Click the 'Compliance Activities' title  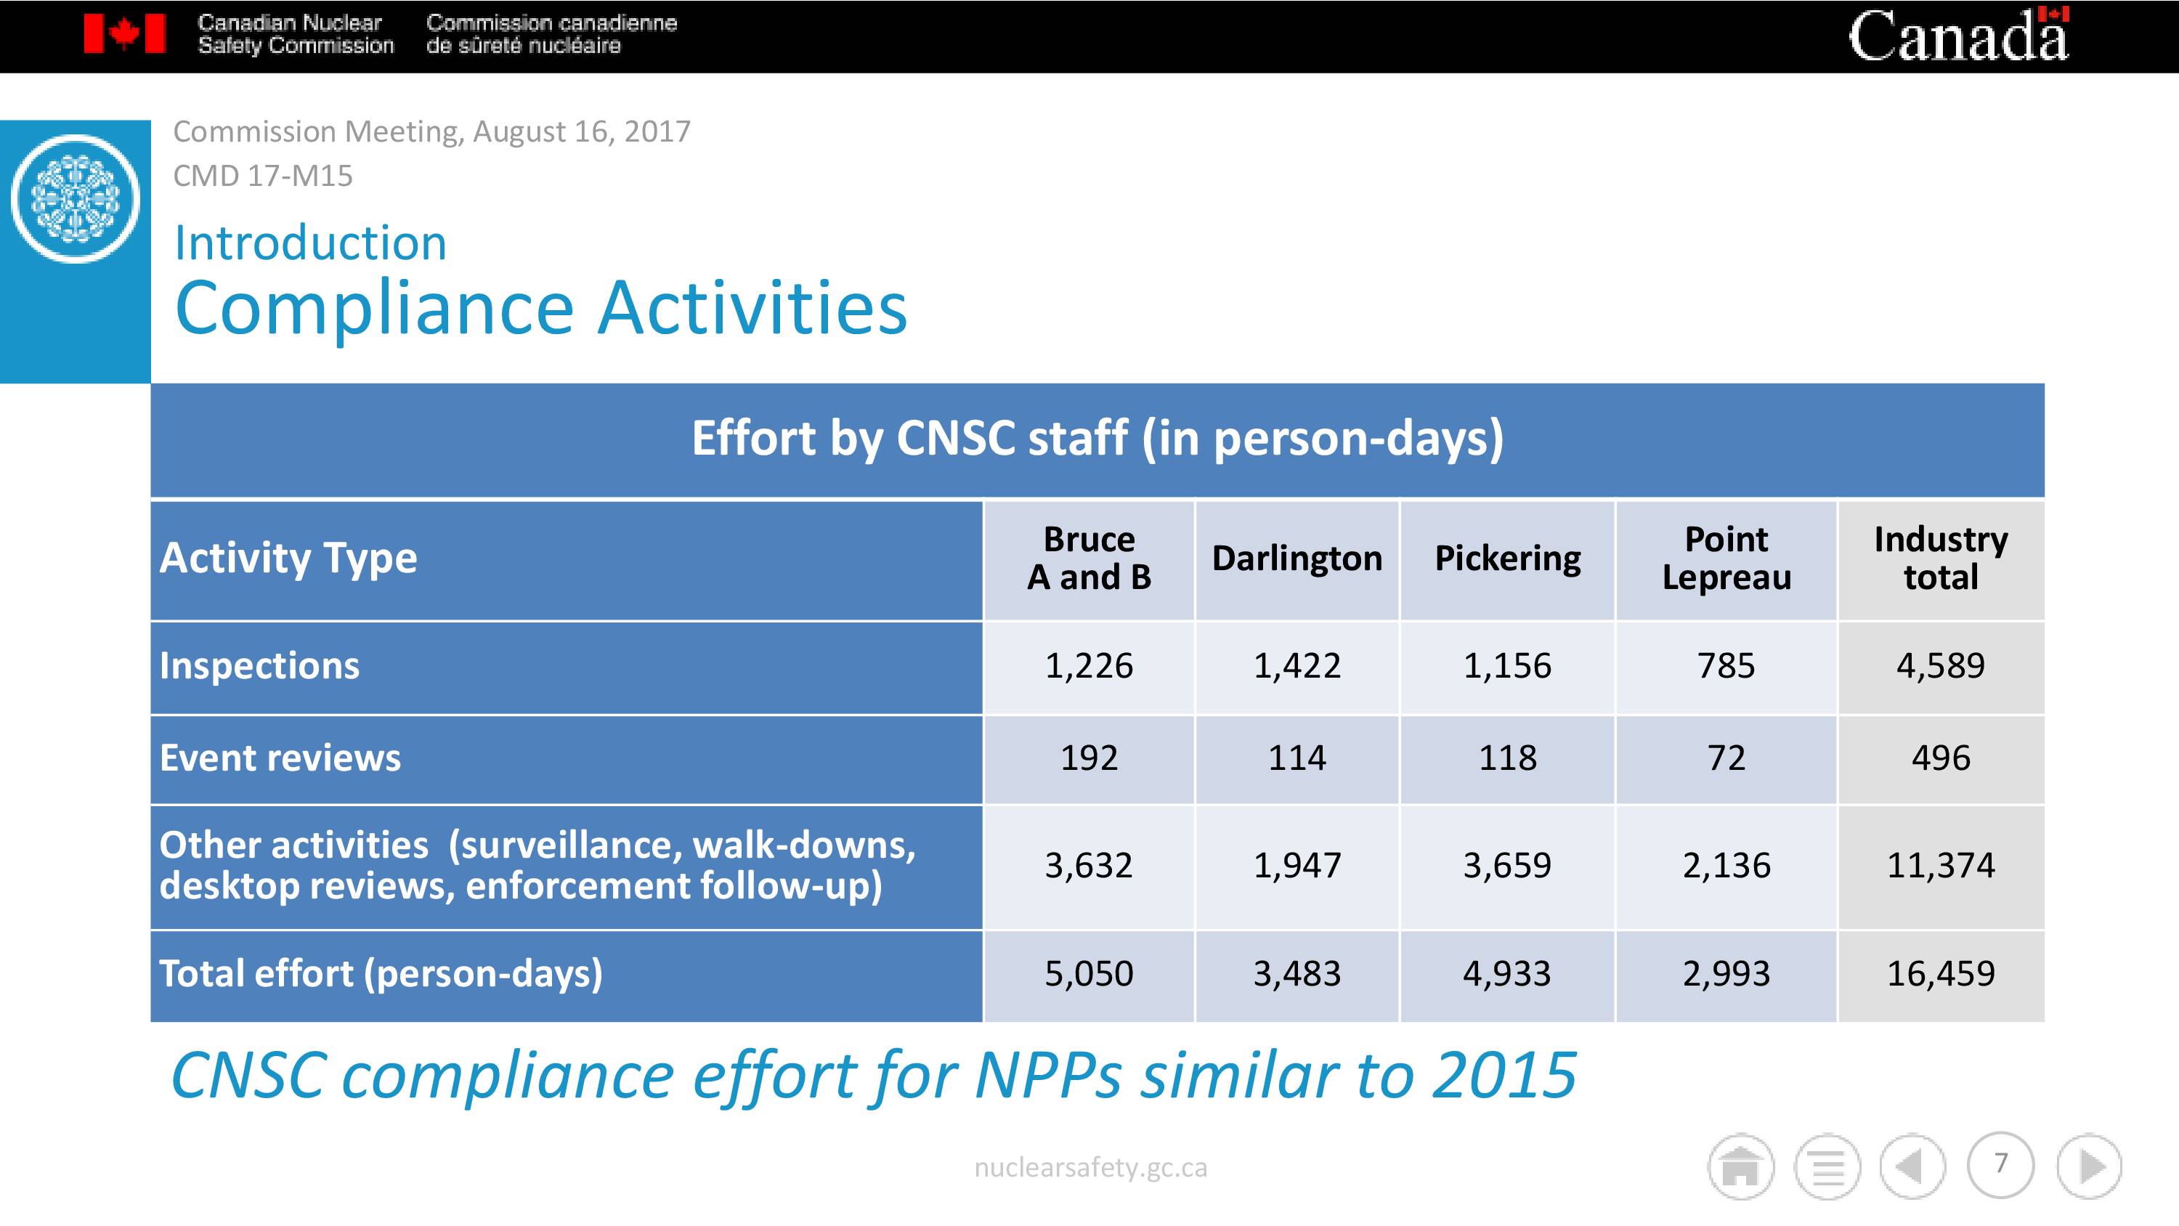pyautogui.click(x=540, y=308)
